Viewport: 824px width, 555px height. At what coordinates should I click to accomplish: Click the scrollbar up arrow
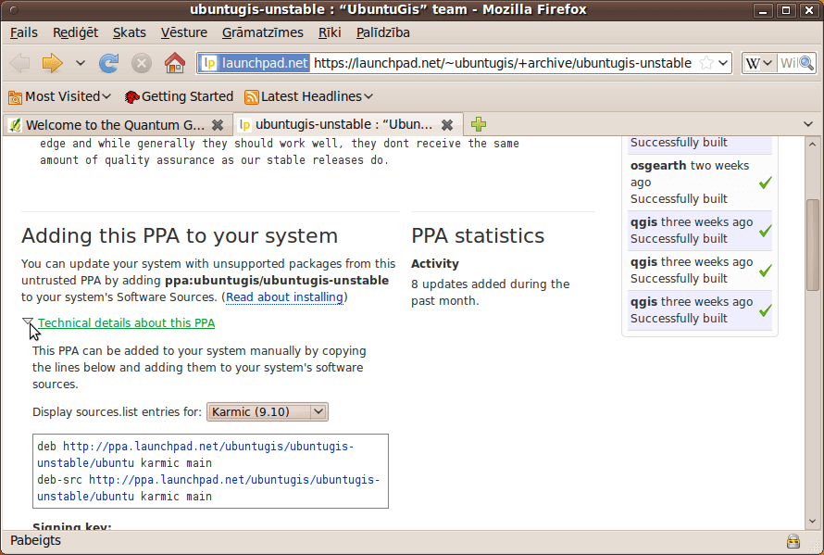(813, 144)
